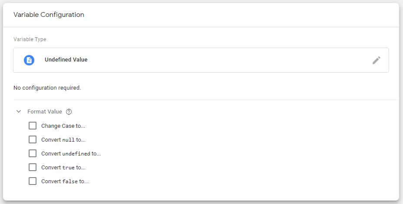Image resolution: width=403 pixels, height=204 pixels.
Task: Open the Format Value help question-mark icon
Action: point(69,112)
